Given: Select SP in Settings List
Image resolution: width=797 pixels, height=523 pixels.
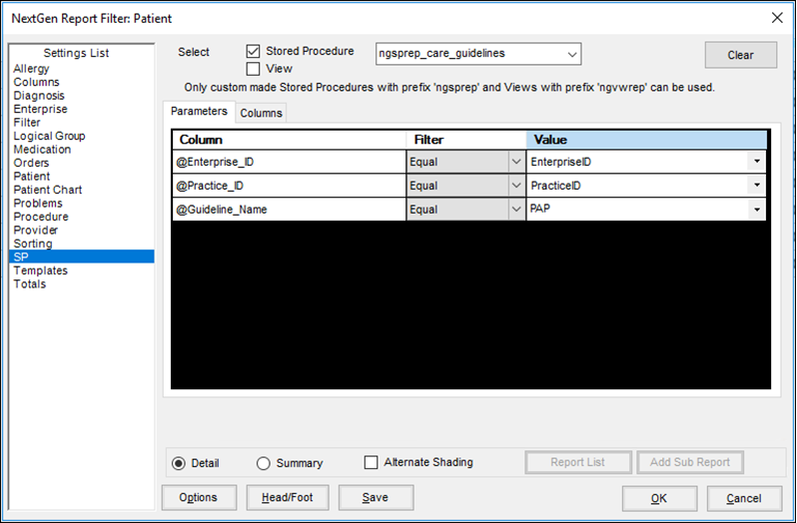Looking at the screenshot, I should tap(81, 257).
